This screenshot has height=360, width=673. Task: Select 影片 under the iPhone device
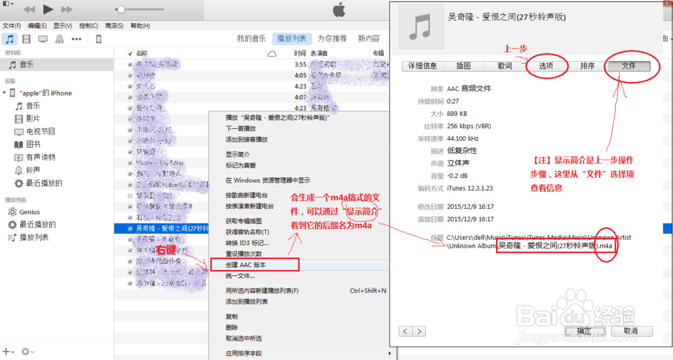(x=32, y=119)
